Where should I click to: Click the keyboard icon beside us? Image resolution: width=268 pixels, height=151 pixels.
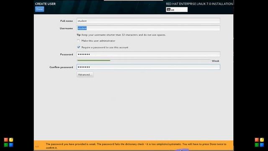pos(168,10)
